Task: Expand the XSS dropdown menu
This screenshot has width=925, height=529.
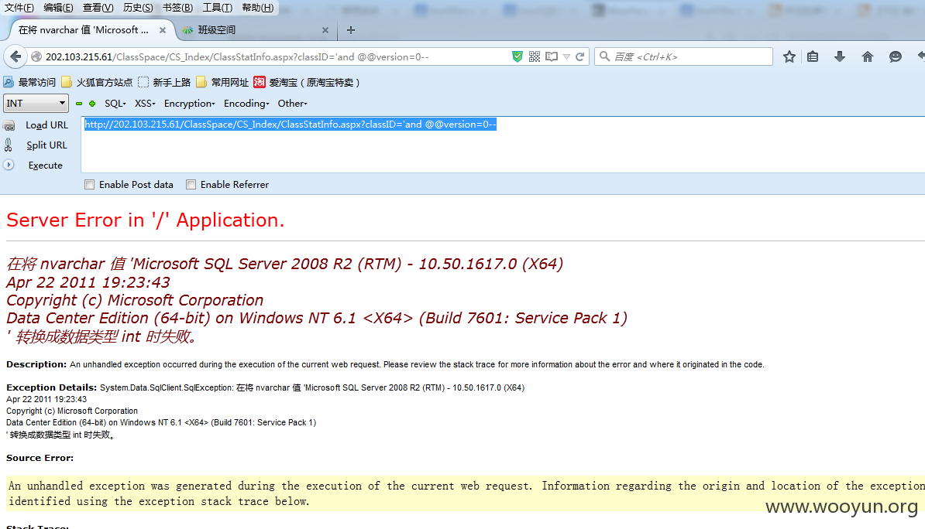Action: [x=145, y=103]
